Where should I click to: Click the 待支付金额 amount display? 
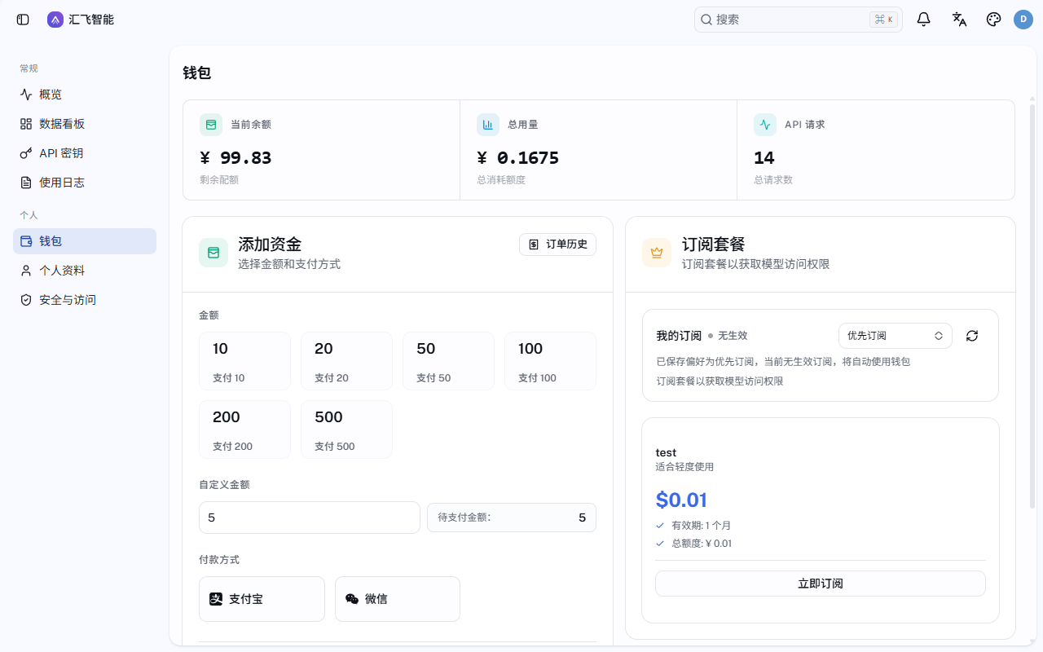512,518
